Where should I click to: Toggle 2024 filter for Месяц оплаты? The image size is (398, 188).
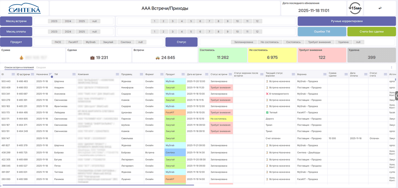(x=68, y=32)
